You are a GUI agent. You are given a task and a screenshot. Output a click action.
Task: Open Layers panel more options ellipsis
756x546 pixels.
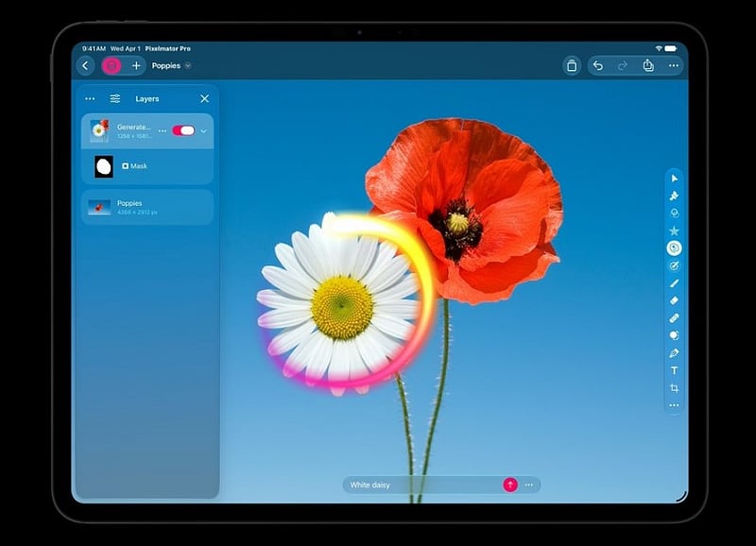click(90, 99)
